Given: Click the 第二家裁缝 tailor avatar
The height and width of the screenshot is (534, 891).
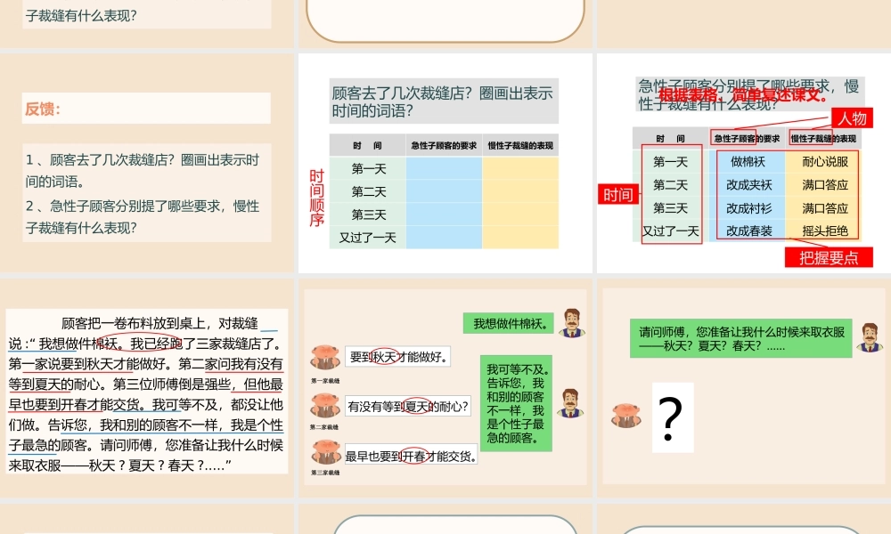Looking at the screenshot, I should point(325,406).
